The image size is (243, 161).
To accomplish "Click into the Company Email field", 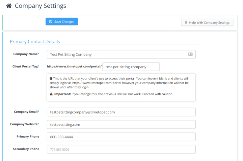I will [121, 112].
